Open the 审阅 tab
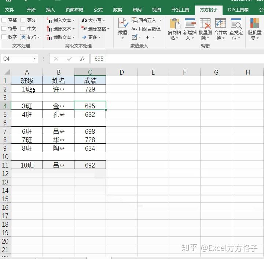This screenshot has width=264, height=259. pyautogui.click(x=137, y=10)
